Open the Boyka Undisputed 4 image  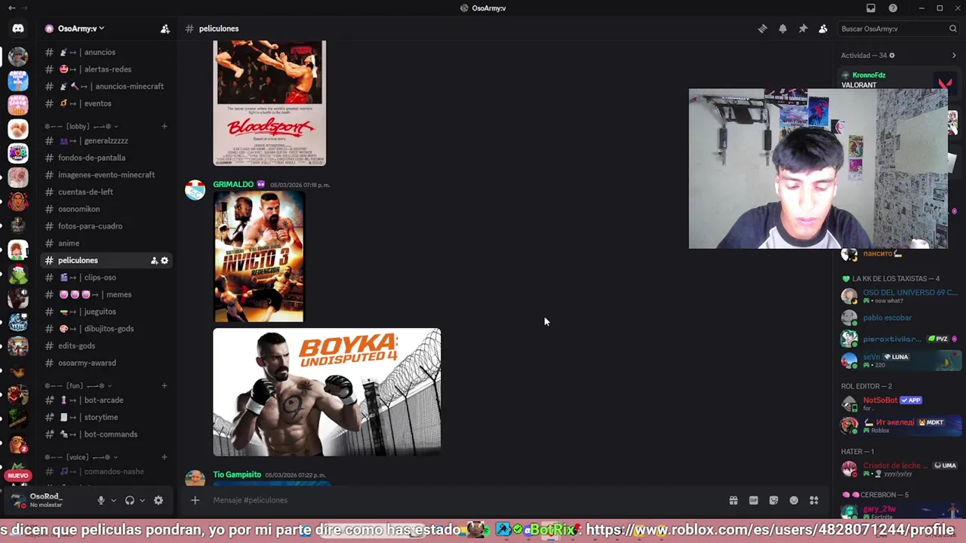point(327,392)
